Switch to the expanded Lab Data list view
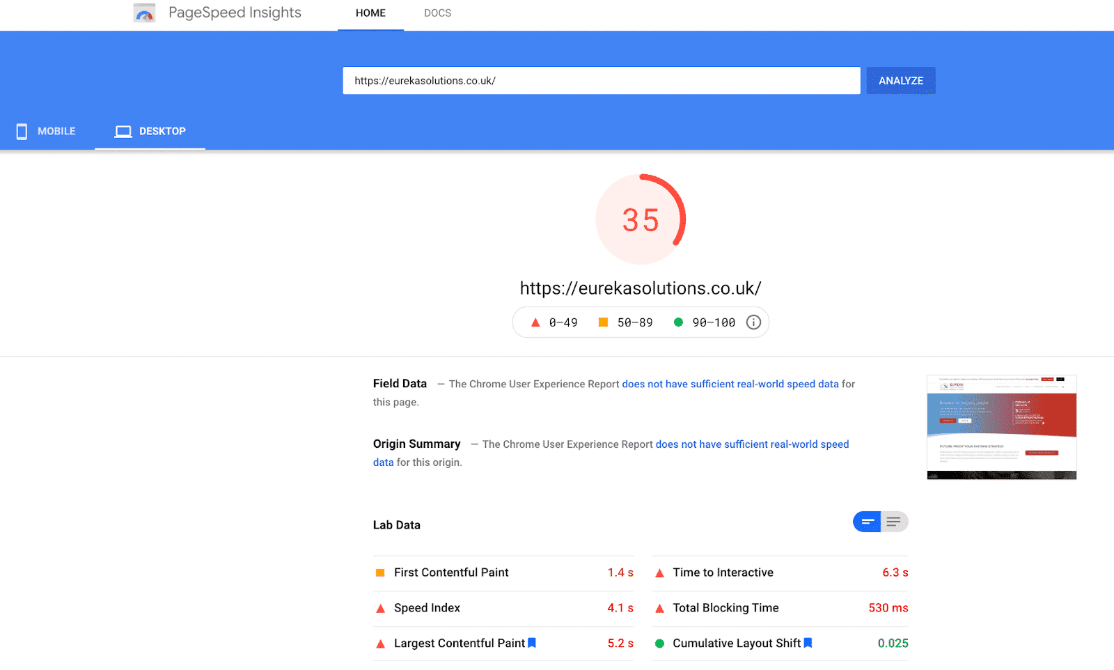Screen dimensions: 1114x670 click(x=893, y=521)
